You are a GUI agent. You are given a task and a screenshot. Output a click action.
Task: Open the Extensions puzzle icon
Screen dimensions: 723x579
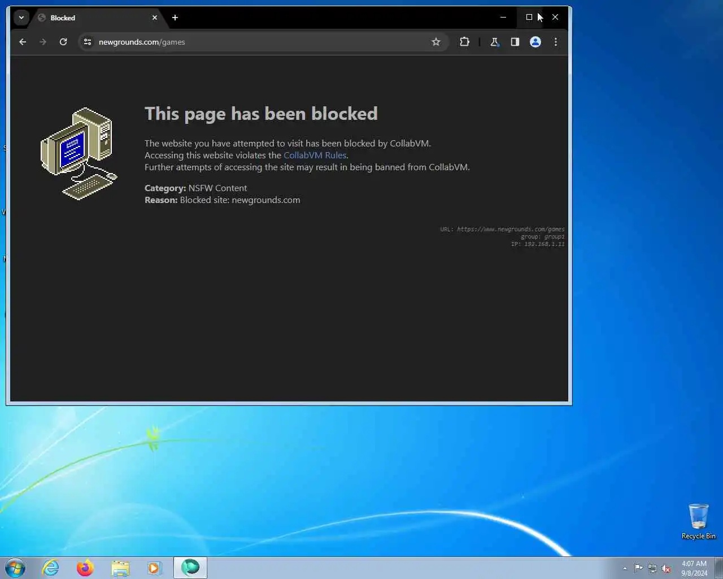pyautogui.click(x=465, y=42)
